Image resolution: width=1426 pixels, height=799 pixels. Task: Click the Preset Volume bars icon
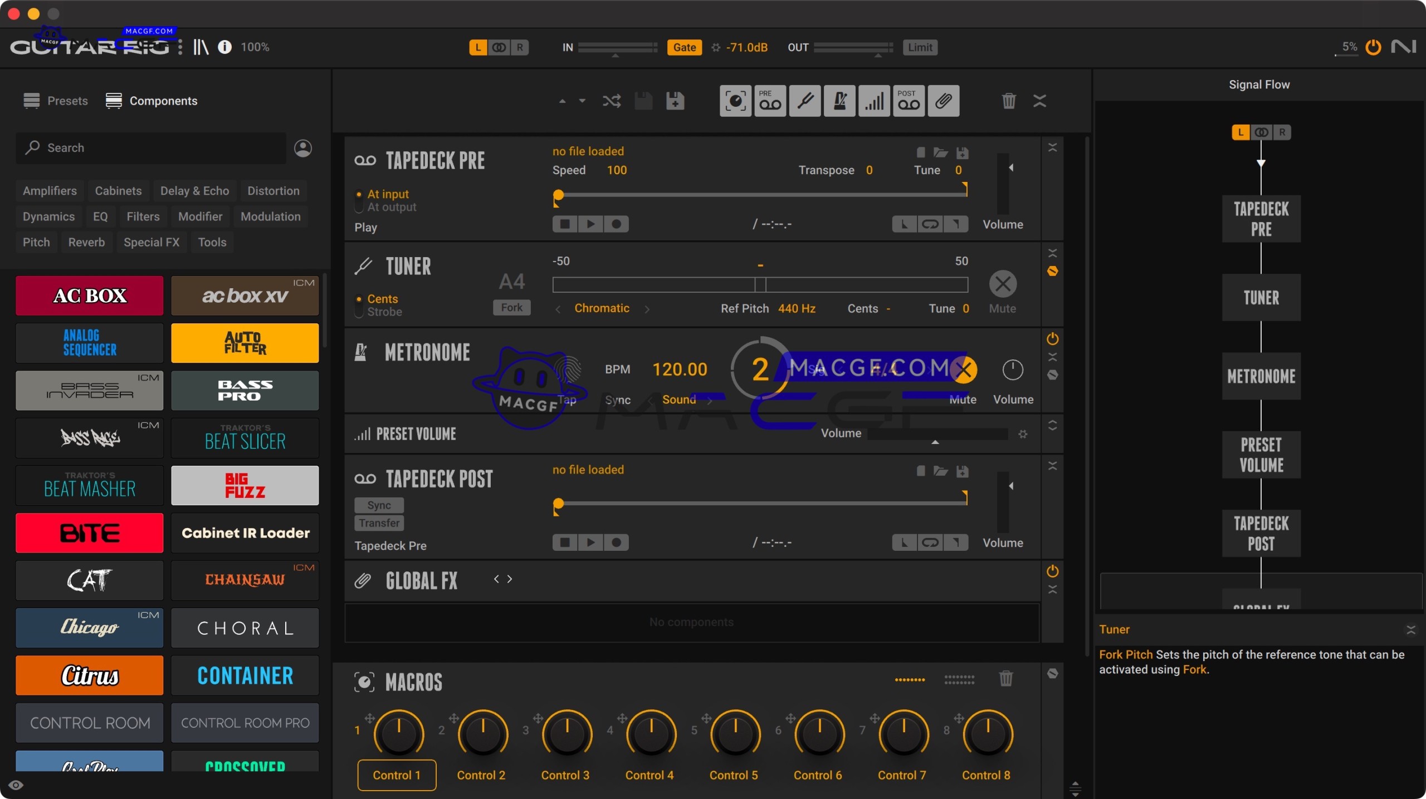[873, 101]
